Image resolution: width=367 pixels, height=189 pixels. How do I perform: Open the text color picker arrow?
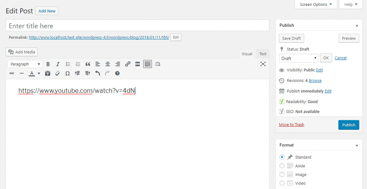pos(39,73)
